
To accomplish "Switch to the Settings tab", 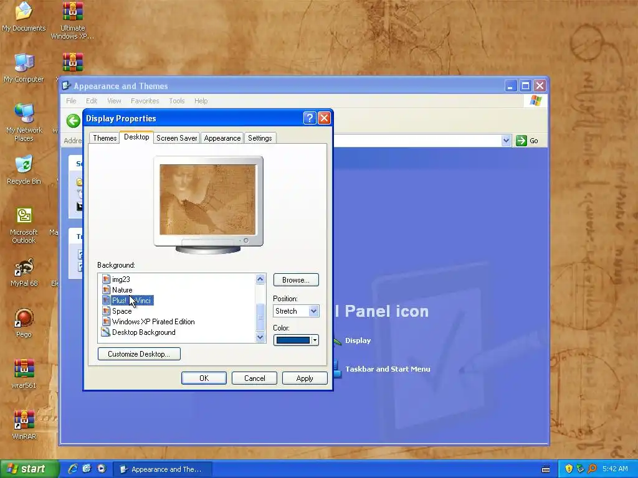I will (x=260, y=138).
